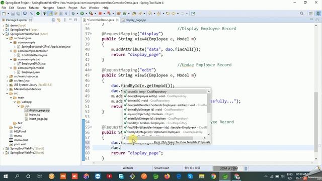Open dropdown arrow next to Debug icon
Viewport: 322px width, 181px height.
click(x=77, y=14)
